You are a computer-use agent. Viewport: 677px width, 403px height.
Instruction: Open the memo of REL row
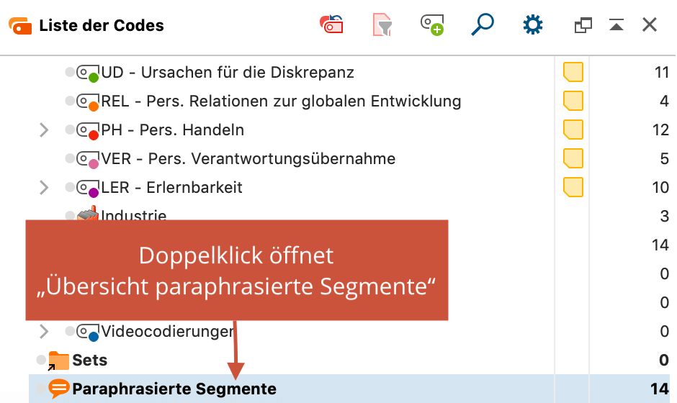coord(573,101)
